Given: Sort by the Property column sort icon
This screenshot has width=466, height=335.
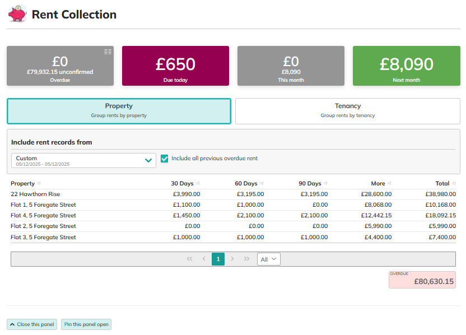Looking at the screenshot, I should pyautogui.click(x=39, y=183).
